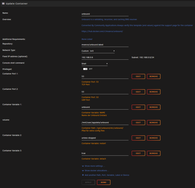Edit Container Variable 2 restart
Viewport: 195px width, 188px height.
138,138
